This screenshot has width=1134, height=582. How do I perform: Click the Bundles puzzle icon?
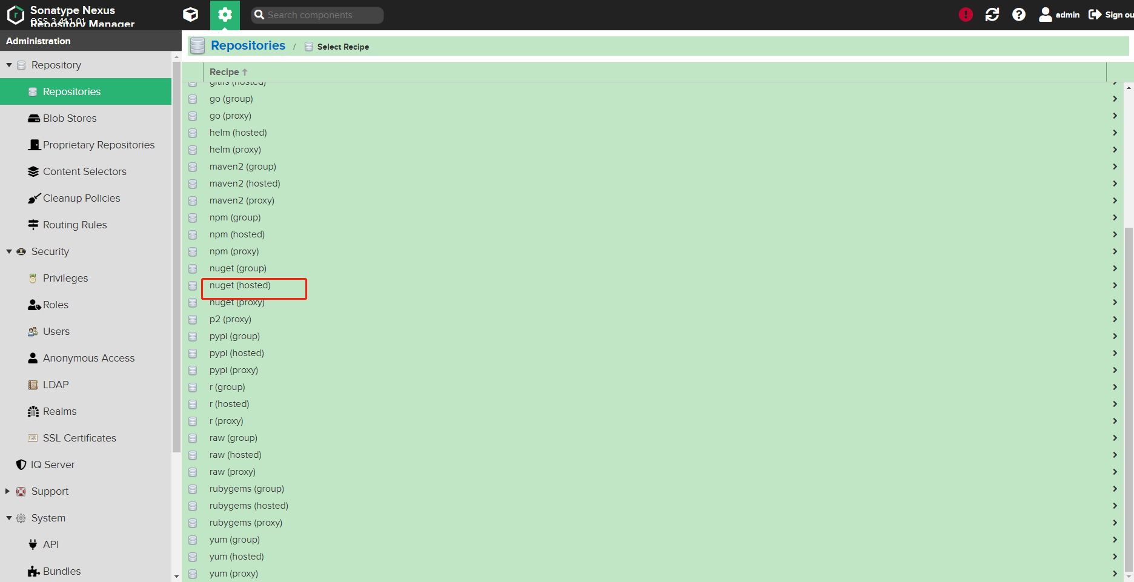coord(34,571)
